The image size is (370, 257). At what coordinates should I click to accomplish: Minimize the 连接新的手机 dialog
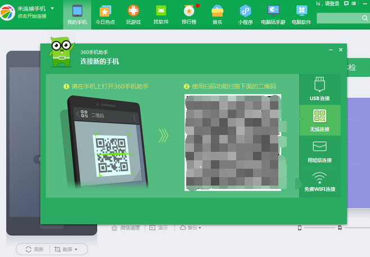coord(331,50)
